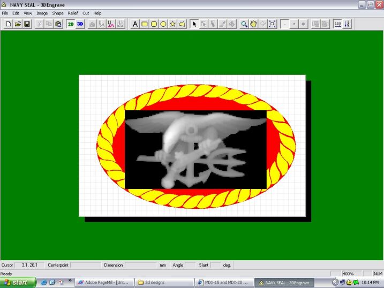Select the arrow pointer tool
Image resolution: width=384 pixels, height=288 pixels.
pyautogui.click(x=194, y=24)
